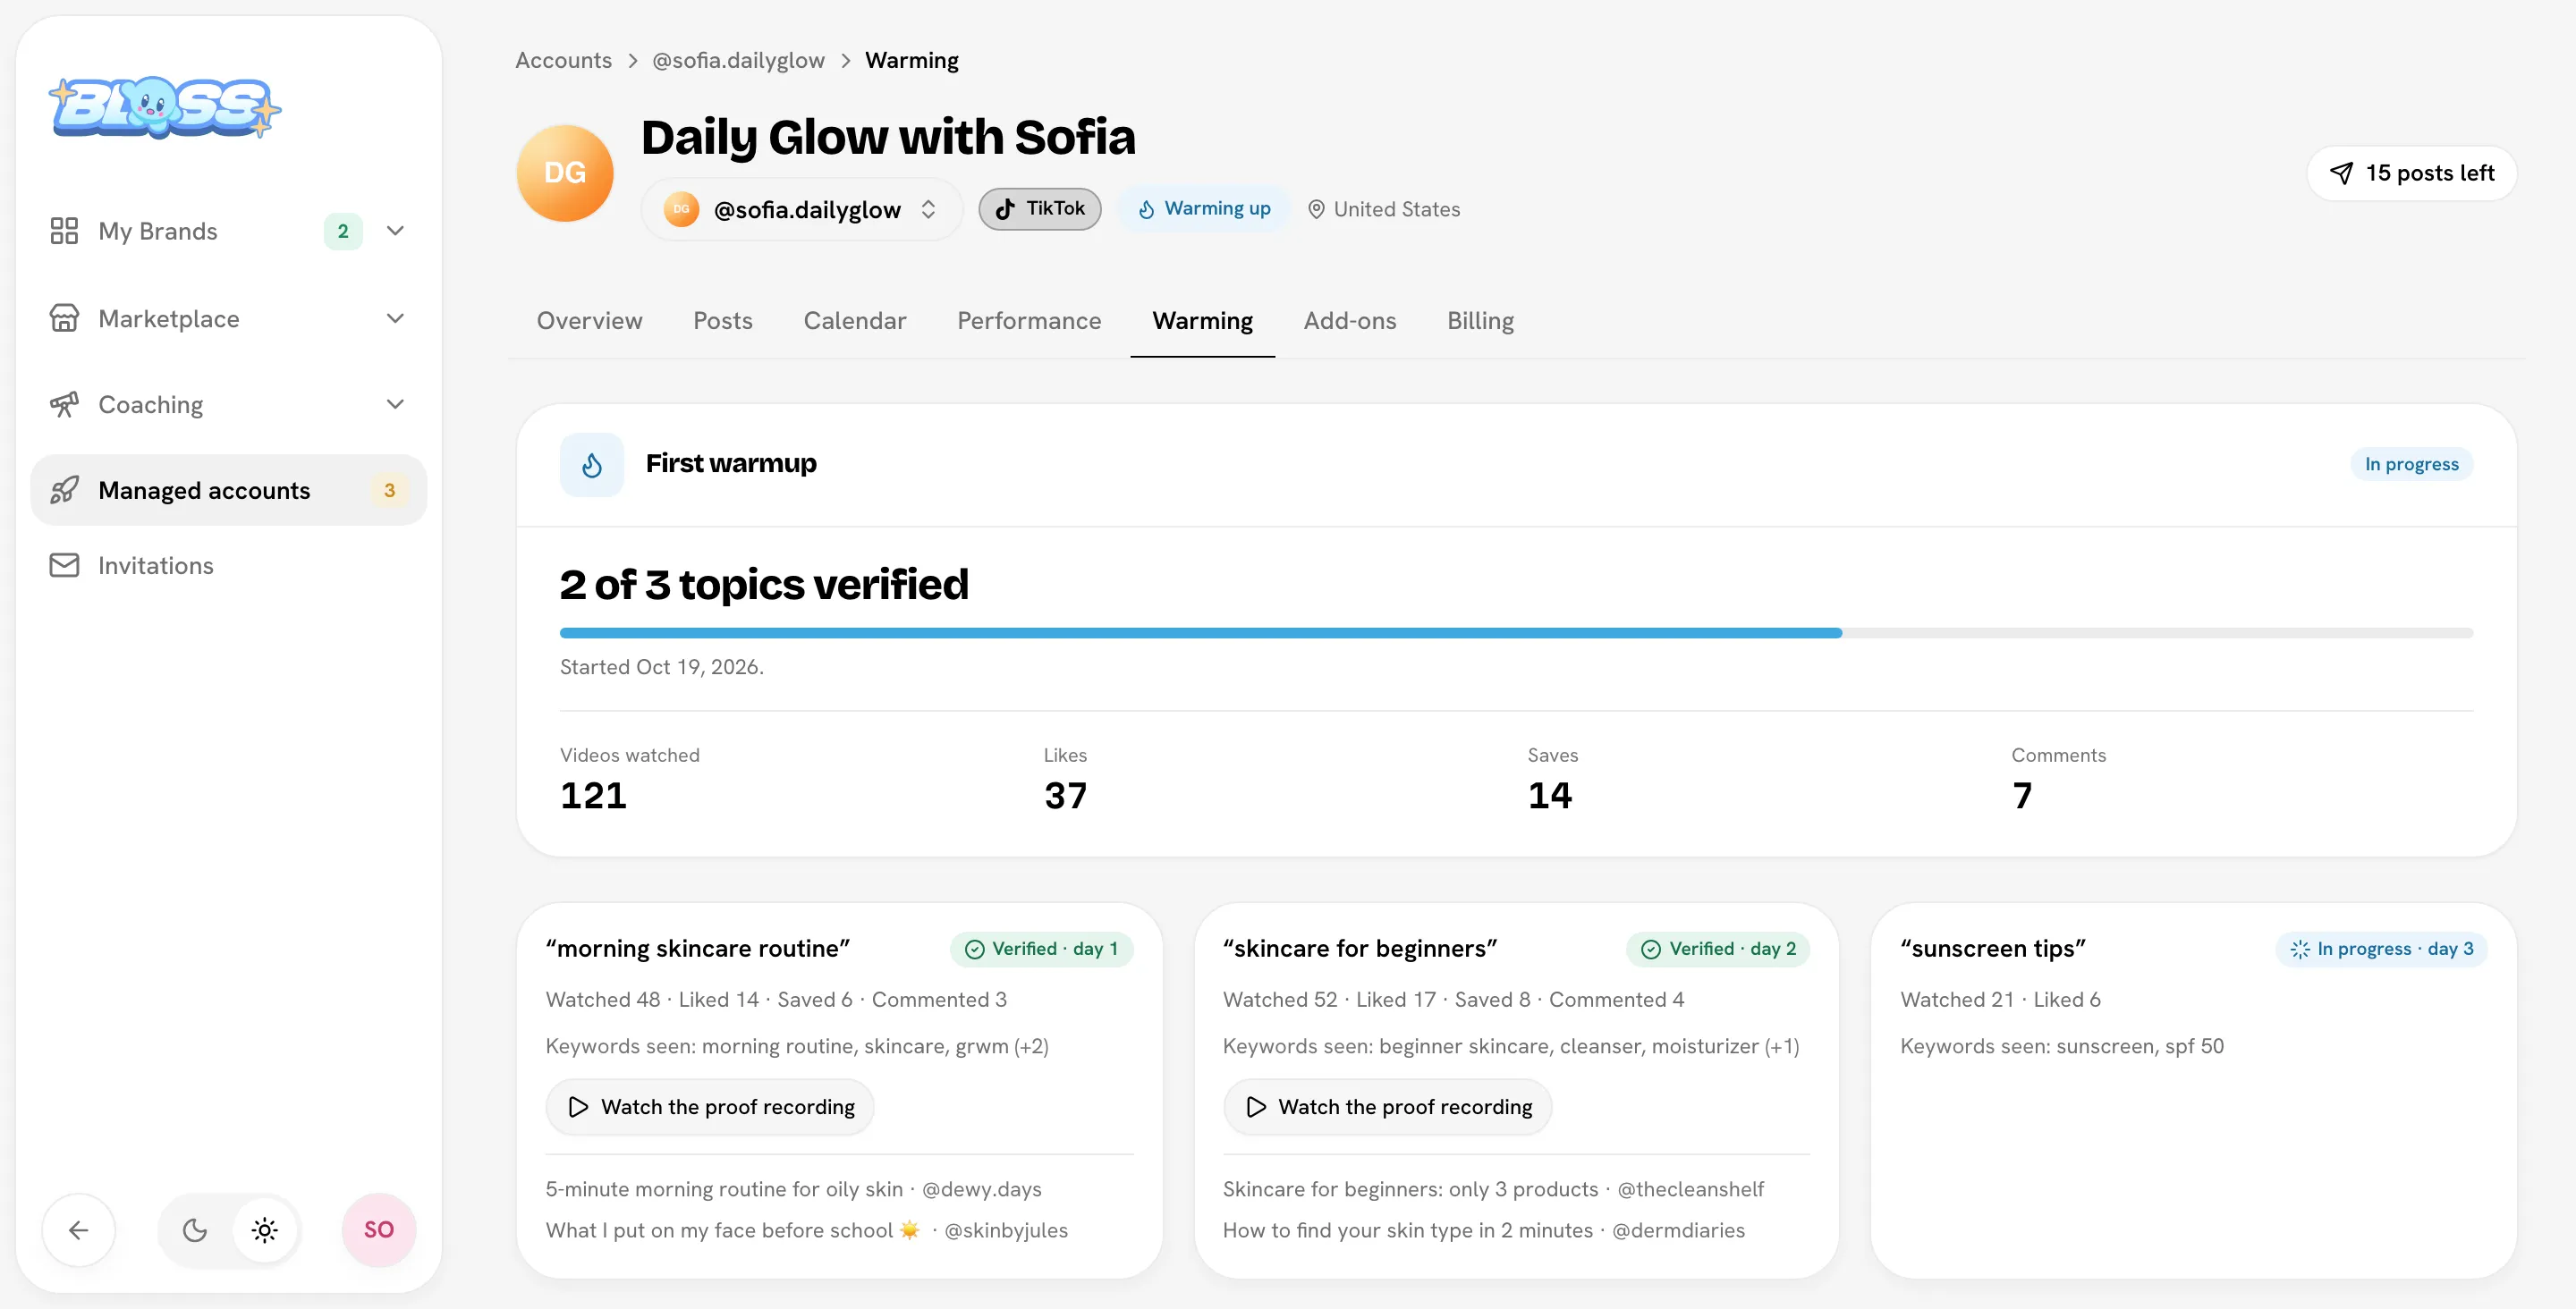Click the Coaching telescope icon
This screenshot has height=1309, width=2576.
(64, 404)
